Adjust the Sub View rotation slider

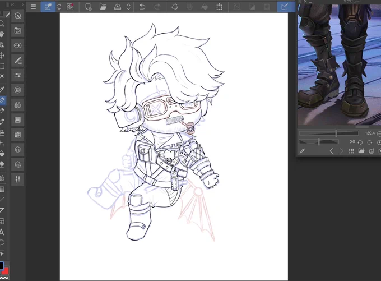(x=319, y=141)
